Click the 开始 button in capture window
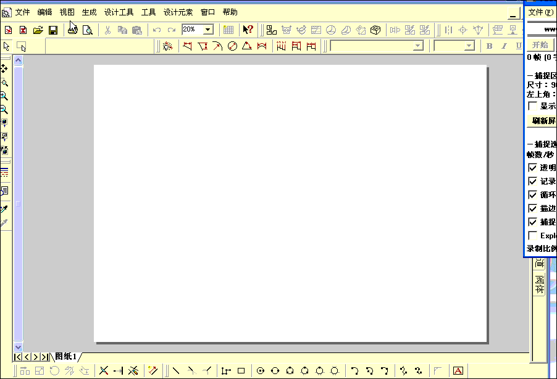557x379 pixels. pyautogui.click(x=540, y=45)
